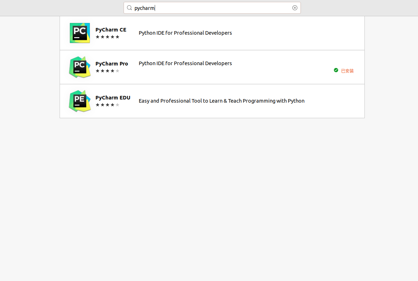The height and width of the screenshot is (281, 418).
Task: Click the PyCharm CE app icon
Action: point(80,33)
